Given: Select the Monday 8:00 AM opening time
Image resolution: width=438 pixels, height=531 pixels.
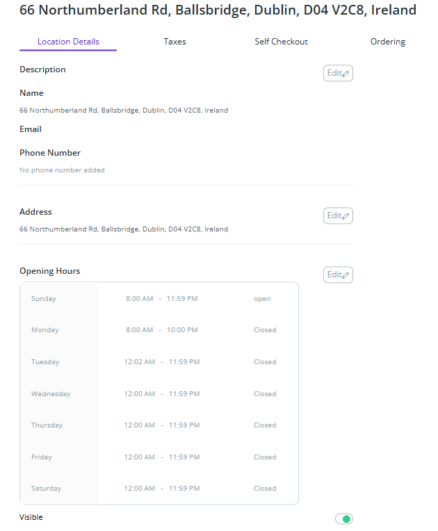Looking at the screenshot, I should coord(139,330).
